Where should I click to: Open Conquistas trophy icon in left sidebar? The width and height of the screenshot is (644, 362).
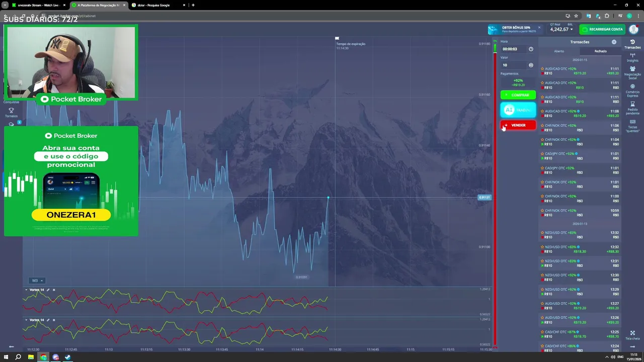pyautogui.click(x=11, y=110)
